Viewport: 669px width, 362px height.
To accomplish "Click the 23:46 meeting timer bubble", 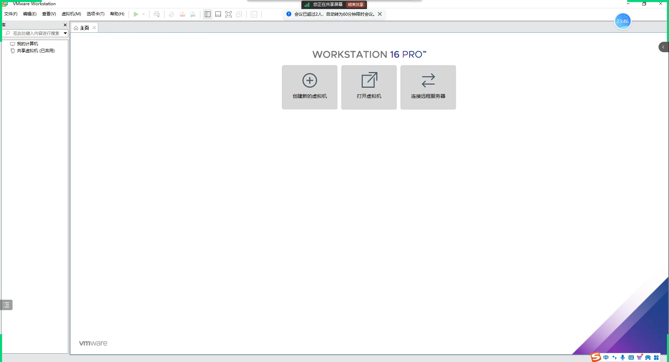I will [x=623, y=21].
